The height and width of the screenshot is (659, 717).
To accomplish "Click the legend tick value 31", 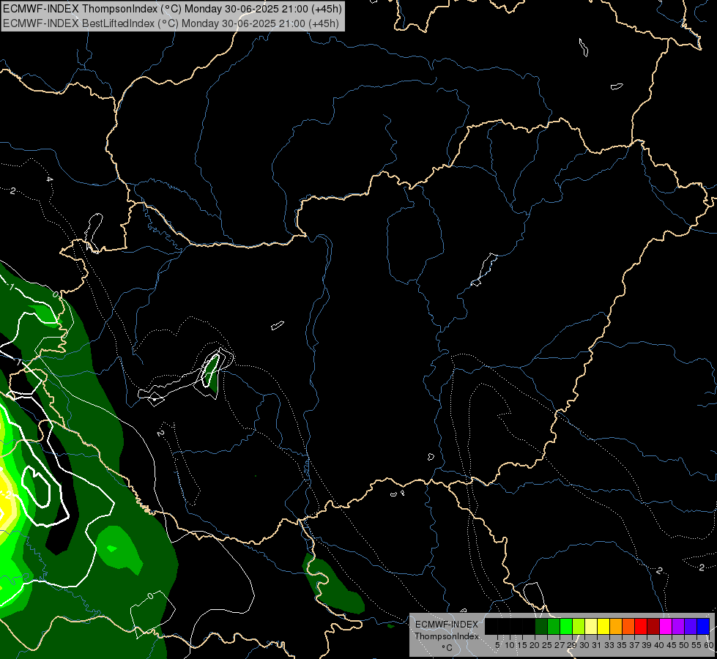I will coord(597,645).
